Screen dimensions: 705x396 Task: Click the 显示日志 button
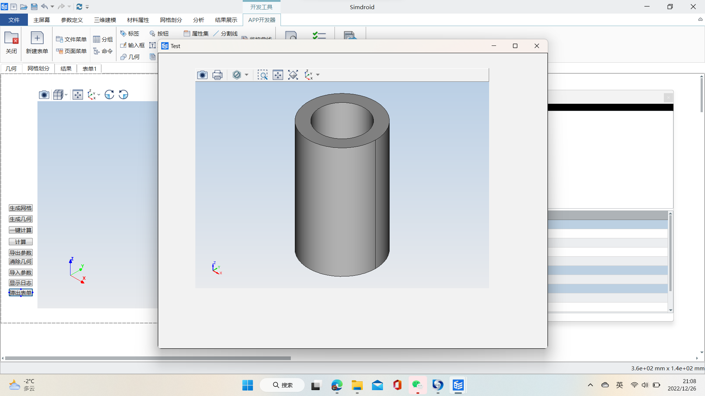click(21, 283)
